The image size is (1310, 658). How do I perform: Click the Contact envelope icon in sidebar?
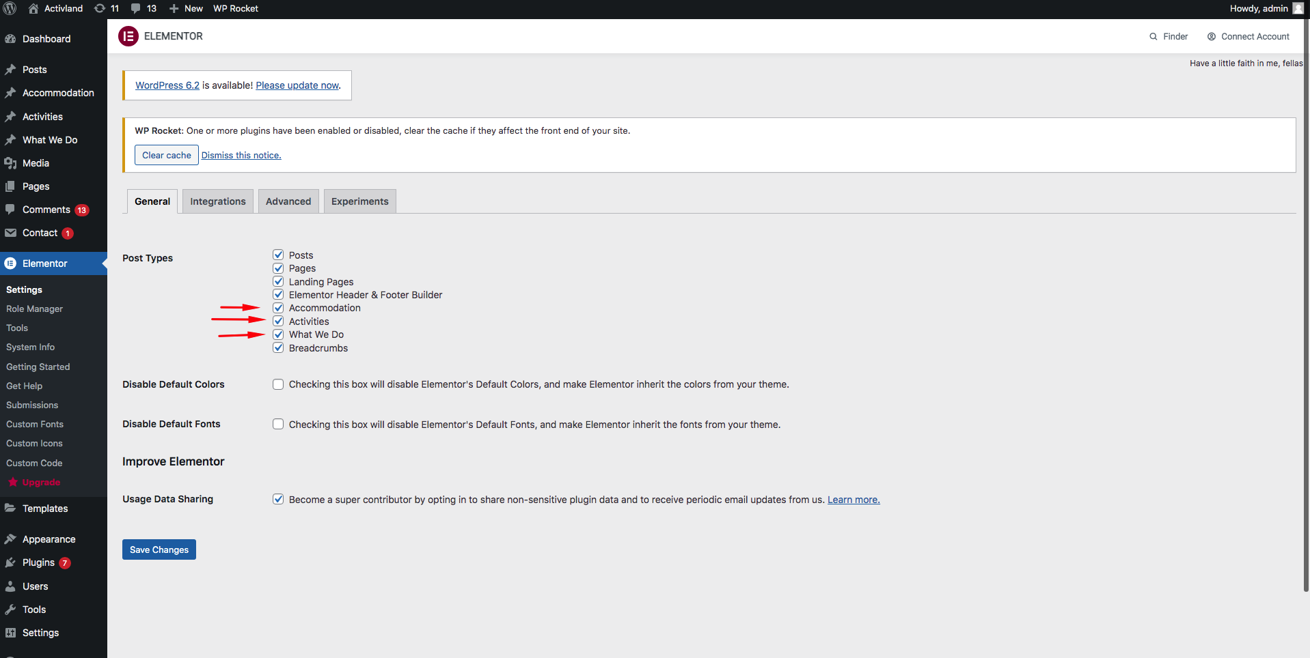[10, 233]
